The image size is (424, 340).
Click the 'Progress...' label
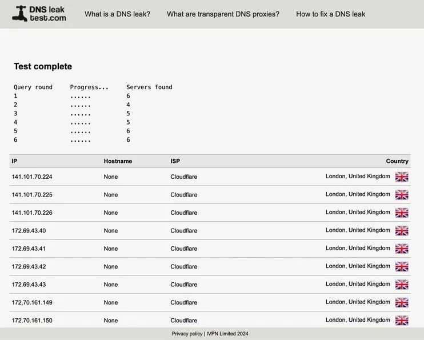(89, 87)
